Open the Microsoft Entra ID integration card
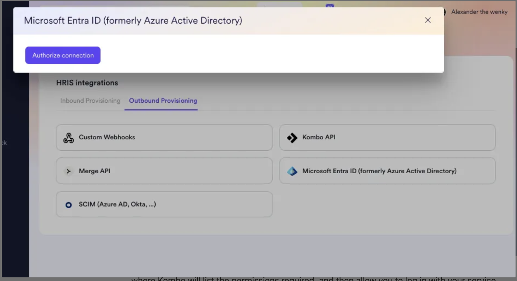This screenshot has height=281, width=517. pyautogui.click(x=388, y=171)
